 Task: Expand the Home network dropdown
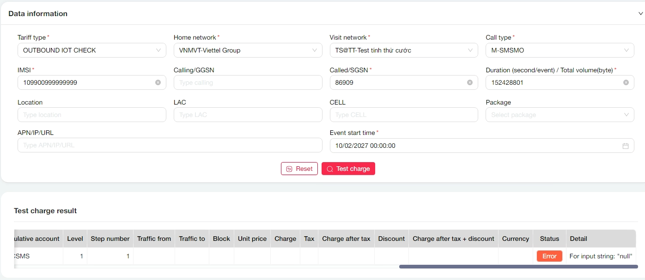[x=248, y=50]
